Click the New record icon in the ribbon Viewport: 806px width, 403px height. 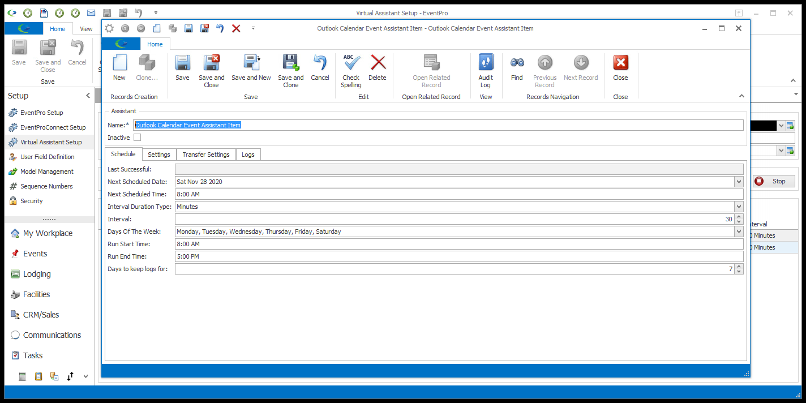click(x=119, y=67)
